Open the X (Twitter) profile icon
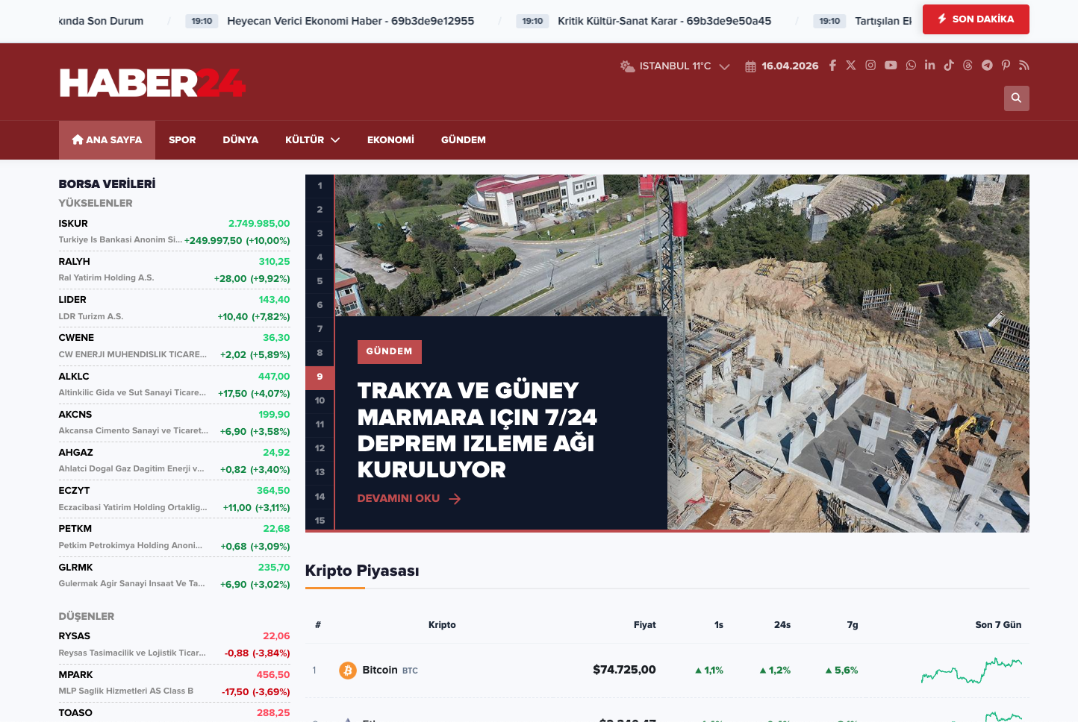 coord(851,66)
